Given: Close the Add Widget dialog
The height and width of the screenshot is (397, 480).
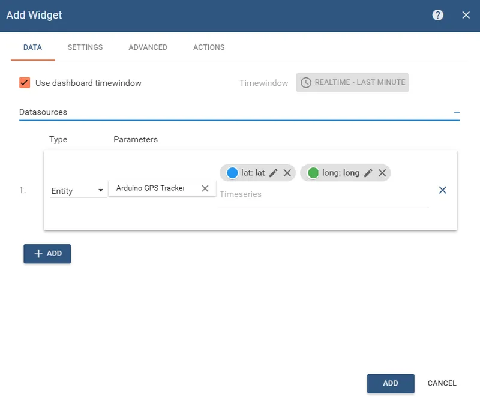Looking at the screenshot, I should (466, 15).
